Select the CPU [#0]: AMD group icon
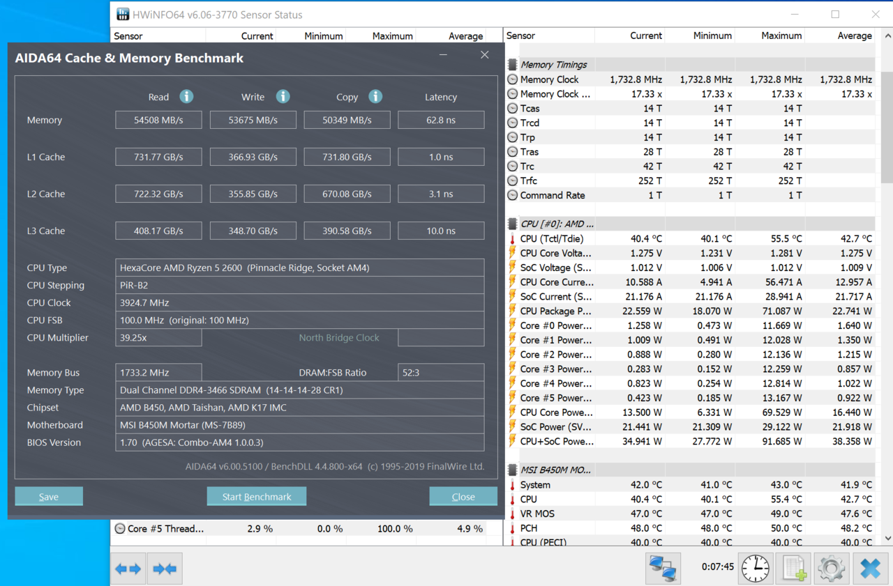 (x=513, y=224)
